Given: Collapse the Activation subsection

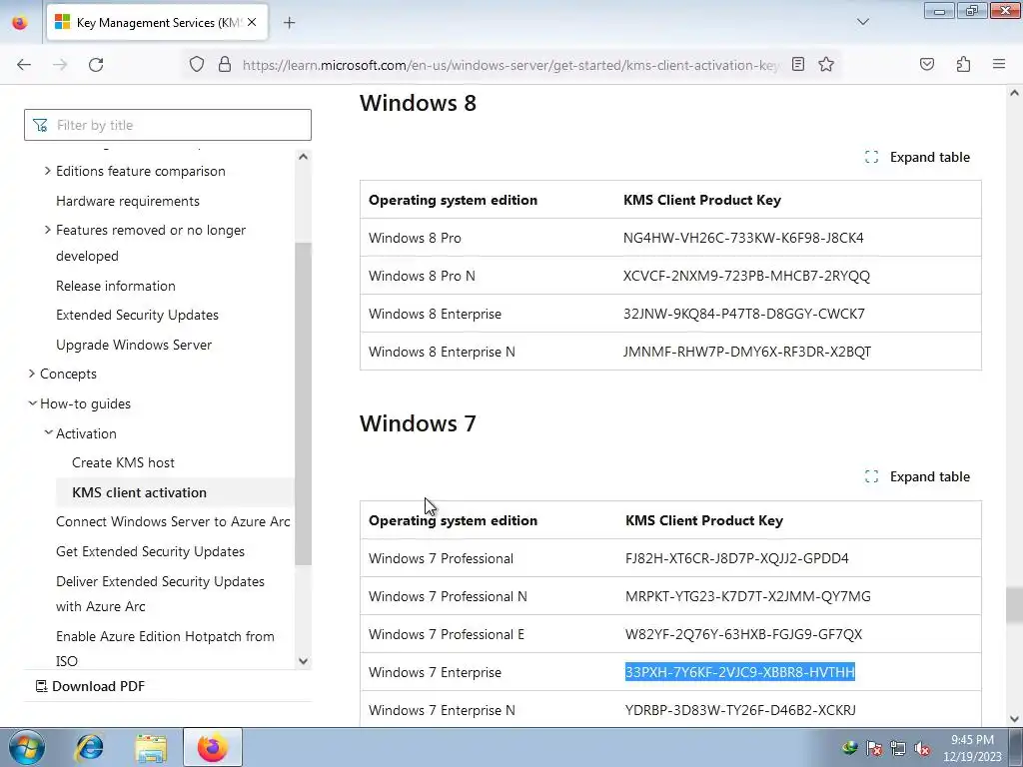Looking at the screenshot, I should click(48, 432).
